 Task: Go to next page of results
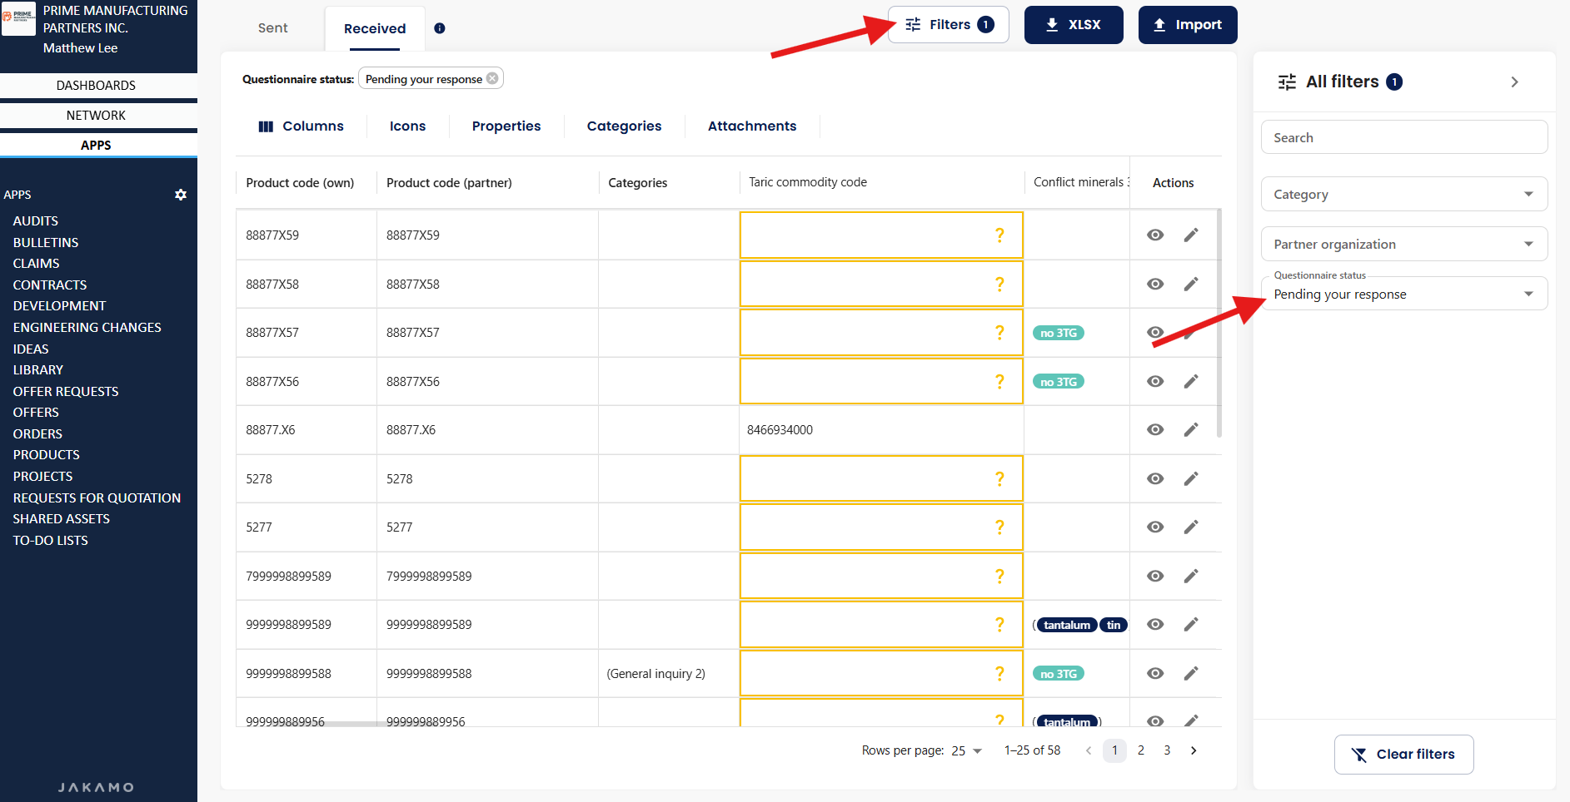point(1194,750)
